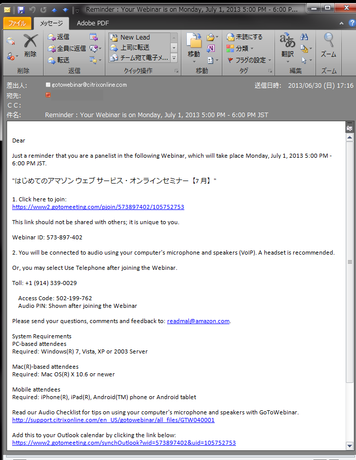Image resolution: width=356 pixels, height=460 pixels.
Task: Click the scrollbar up arrow
Action: (349, 137)
